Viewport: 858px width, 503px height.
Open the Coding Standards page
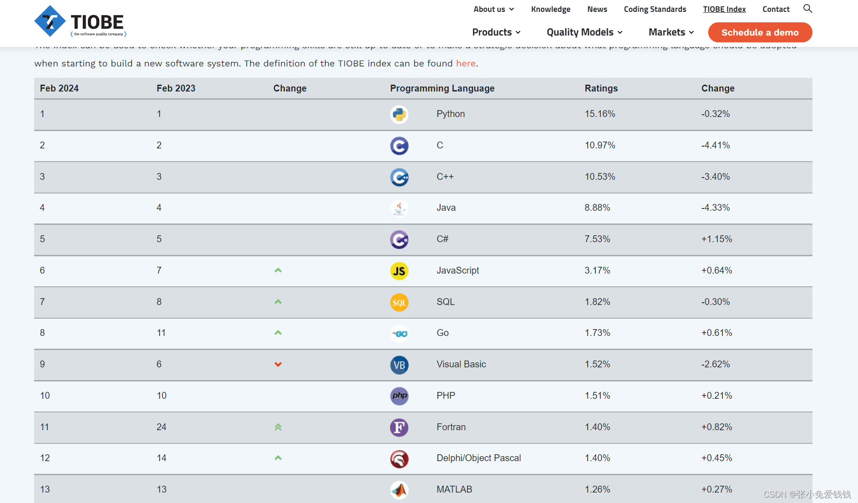655,9
